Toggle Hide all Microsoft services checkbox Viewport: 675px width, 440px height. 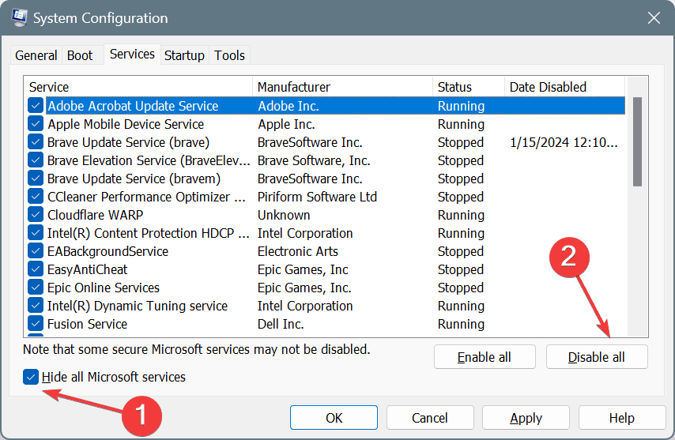click(31, 378)
